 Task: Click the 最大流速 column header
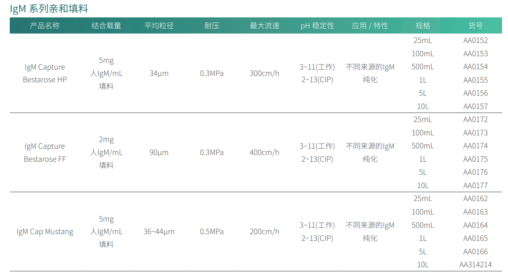pos(264,26)
